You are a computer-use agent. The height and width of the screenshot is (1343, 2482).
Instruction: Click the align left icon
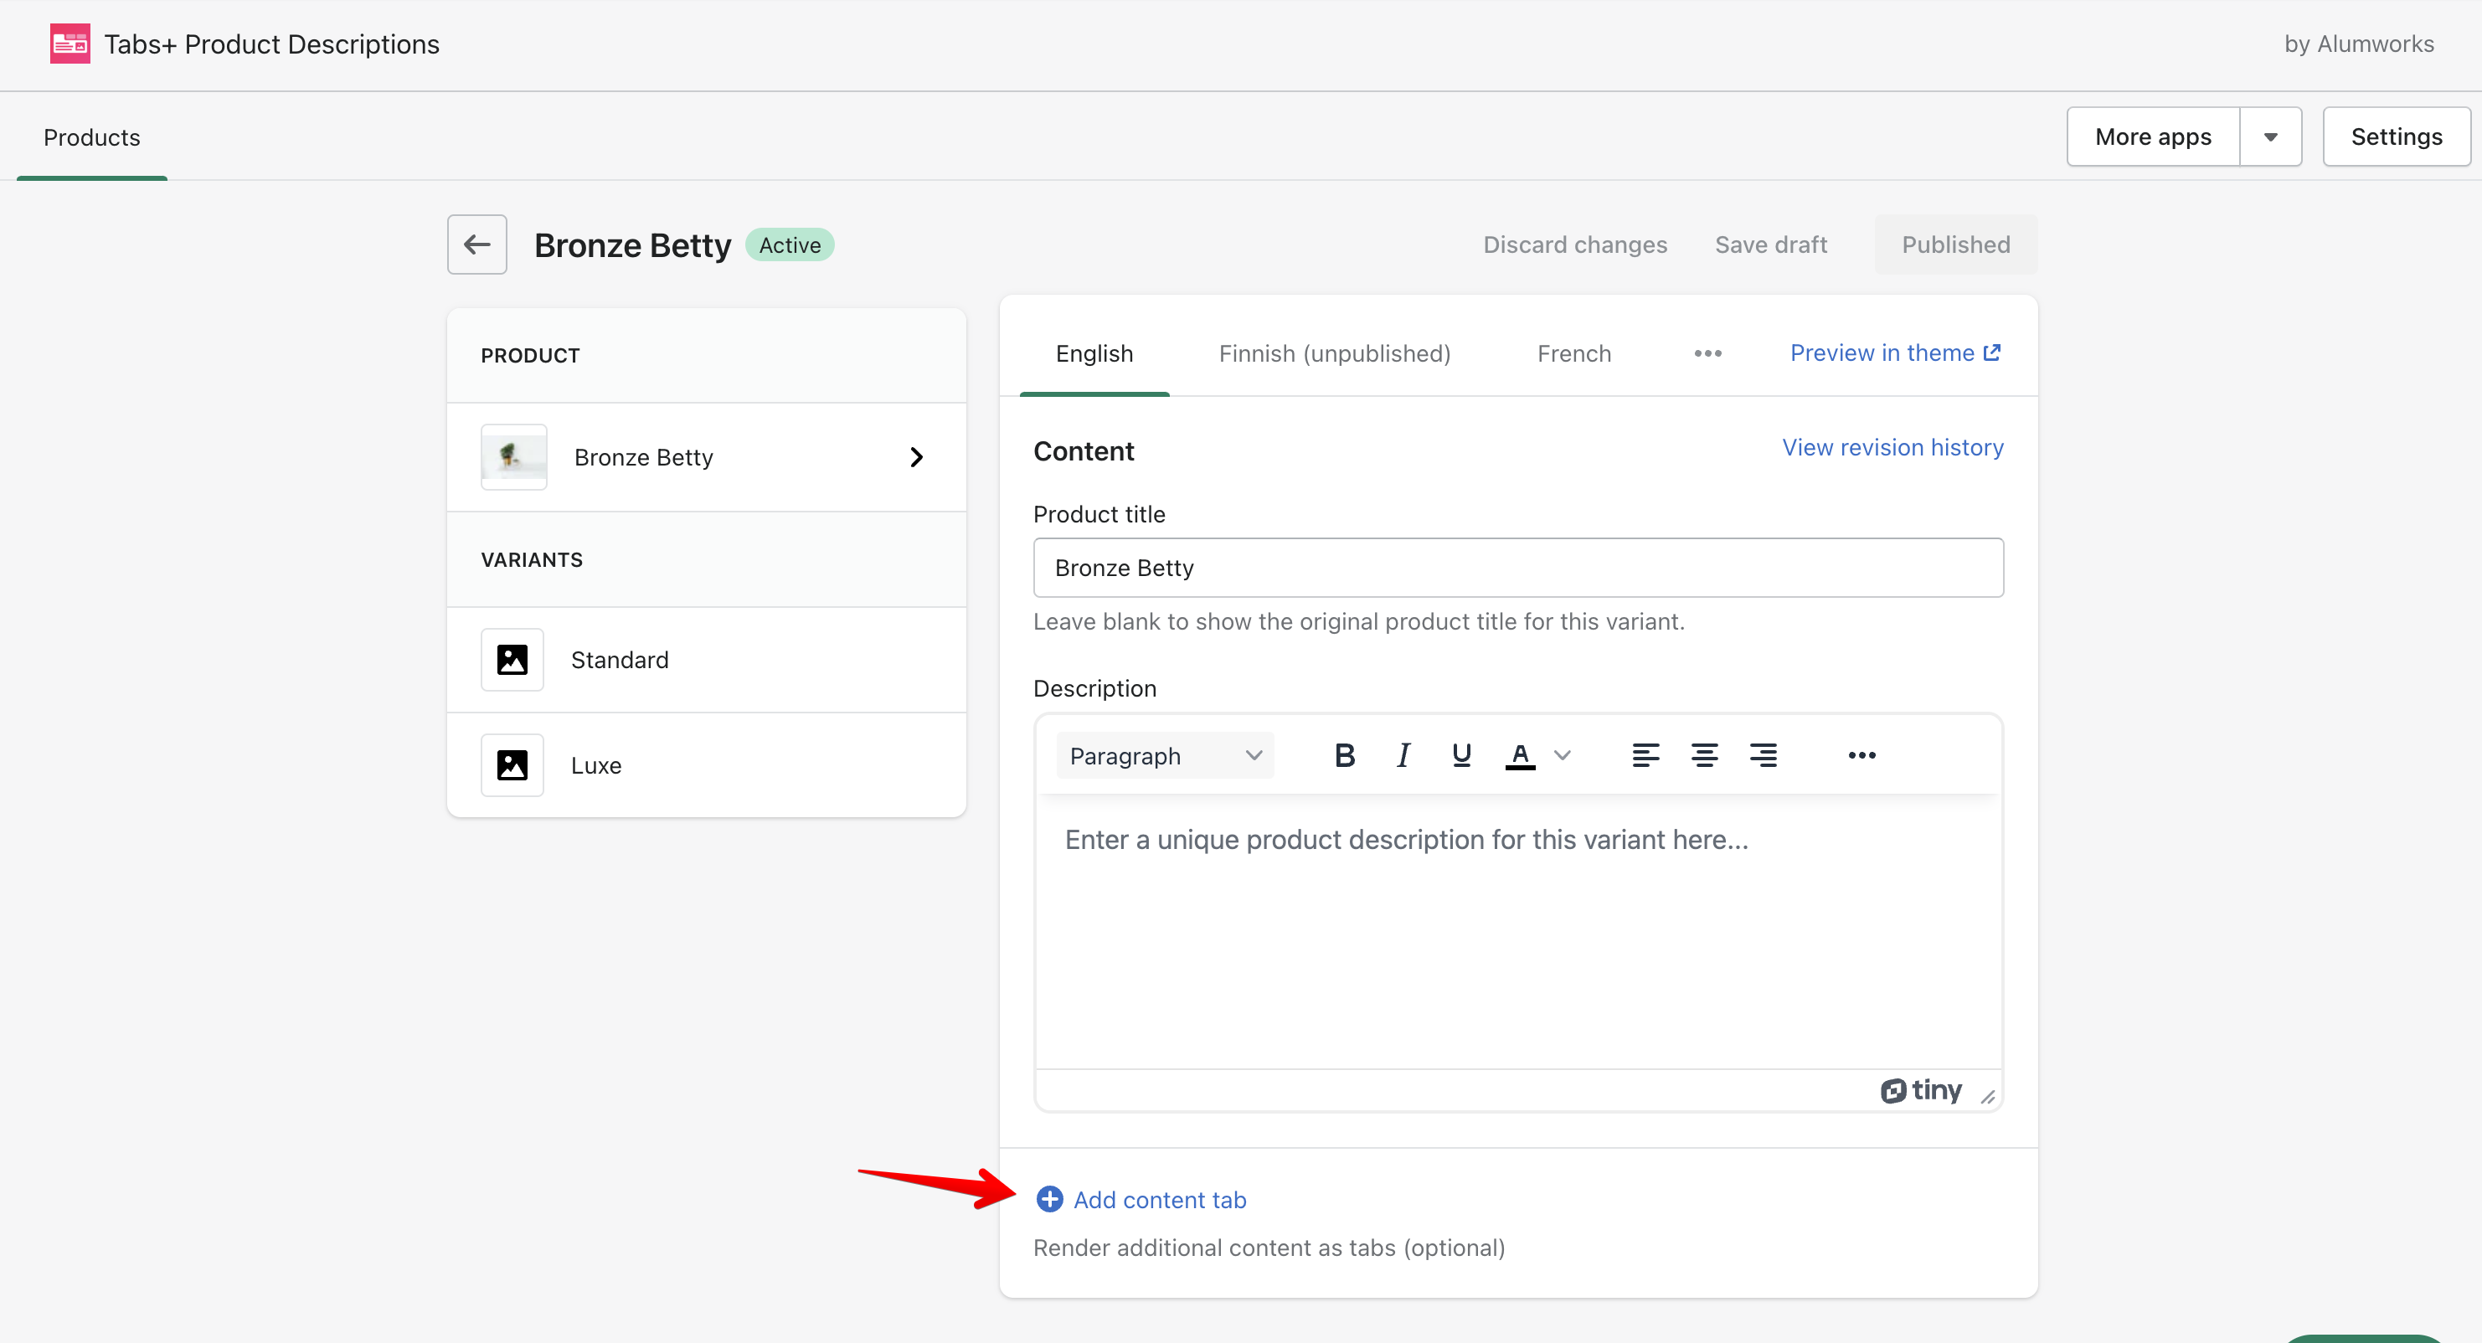(1644, 756)
